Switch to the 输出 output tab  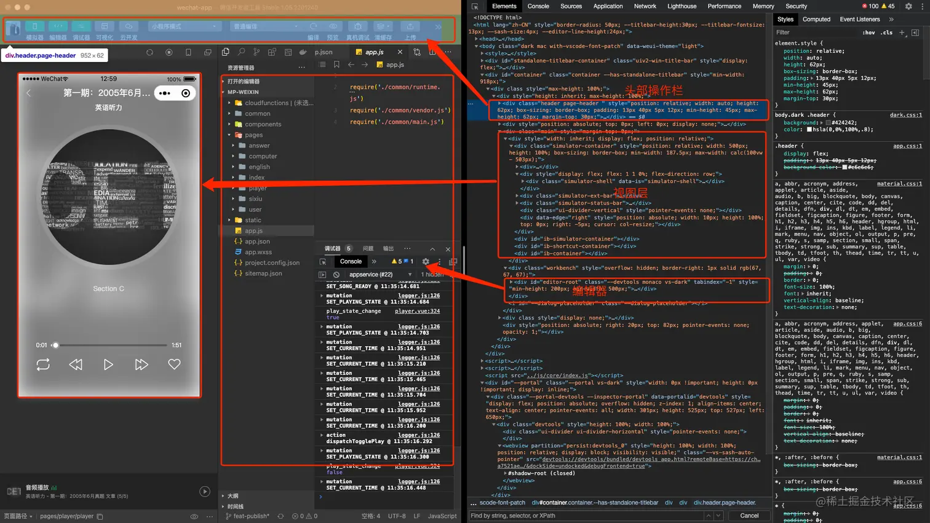pos(388,249)
